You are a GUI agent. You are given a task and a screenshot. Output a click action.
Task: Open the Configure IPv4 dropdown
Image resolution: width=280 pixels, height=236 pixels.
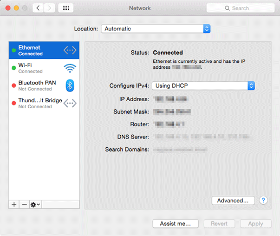[203, 86]
